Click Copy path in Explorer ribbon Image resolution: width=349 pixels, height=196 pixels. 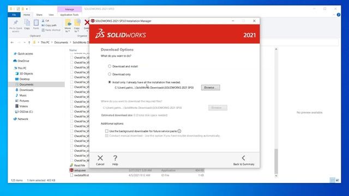point(49,26)
